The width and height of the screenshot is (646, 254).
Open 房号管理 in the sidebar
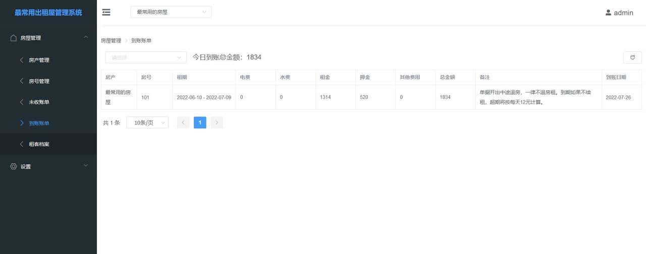tap(48, 81)
